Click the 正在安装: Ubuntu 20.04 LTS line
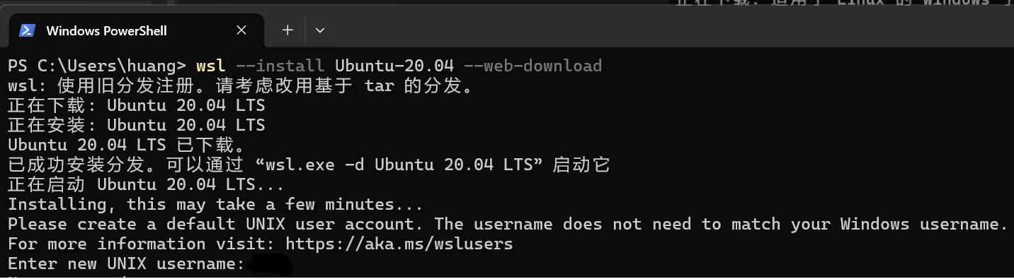Viewport: 1014px width, 279px height. pyautogui.click(x=136, y=126)
